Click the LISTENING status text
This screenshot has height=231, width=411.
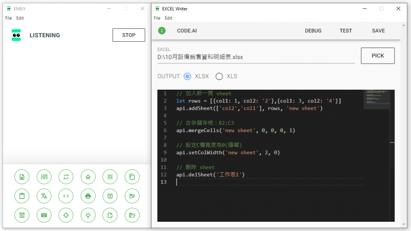coord(45,35)
